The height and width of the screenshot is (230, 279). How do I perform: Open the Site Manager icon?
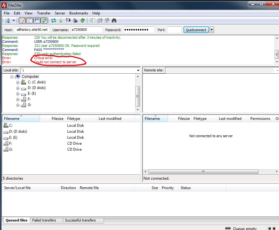[7, 21]
